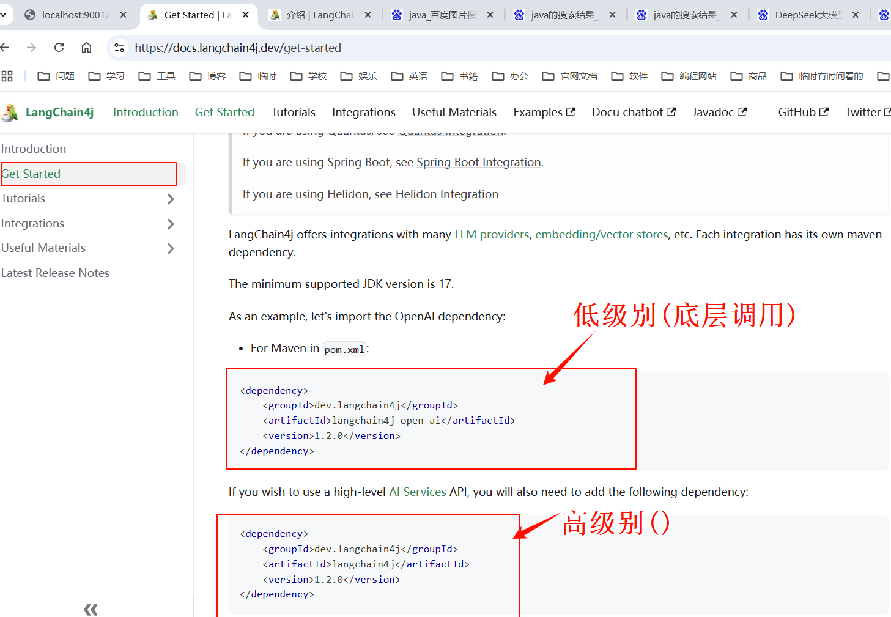Reload the current page
The height and width of the screenshot is (617, 891).
(59, 48)
